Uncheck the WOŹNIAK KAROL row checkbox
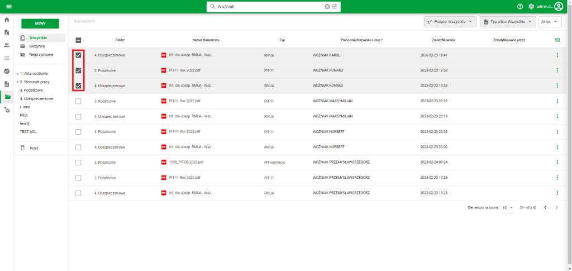572x271 pixels. point(78,55)
